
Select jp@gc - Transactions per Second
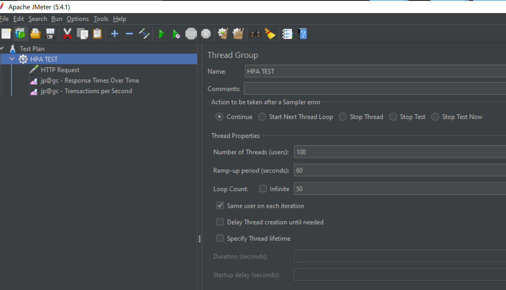tap(86, 91)
